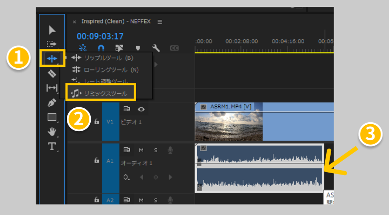The image size is (389, 215).
Task: Select the Selection arrow tool
Action: click(52, 29)
